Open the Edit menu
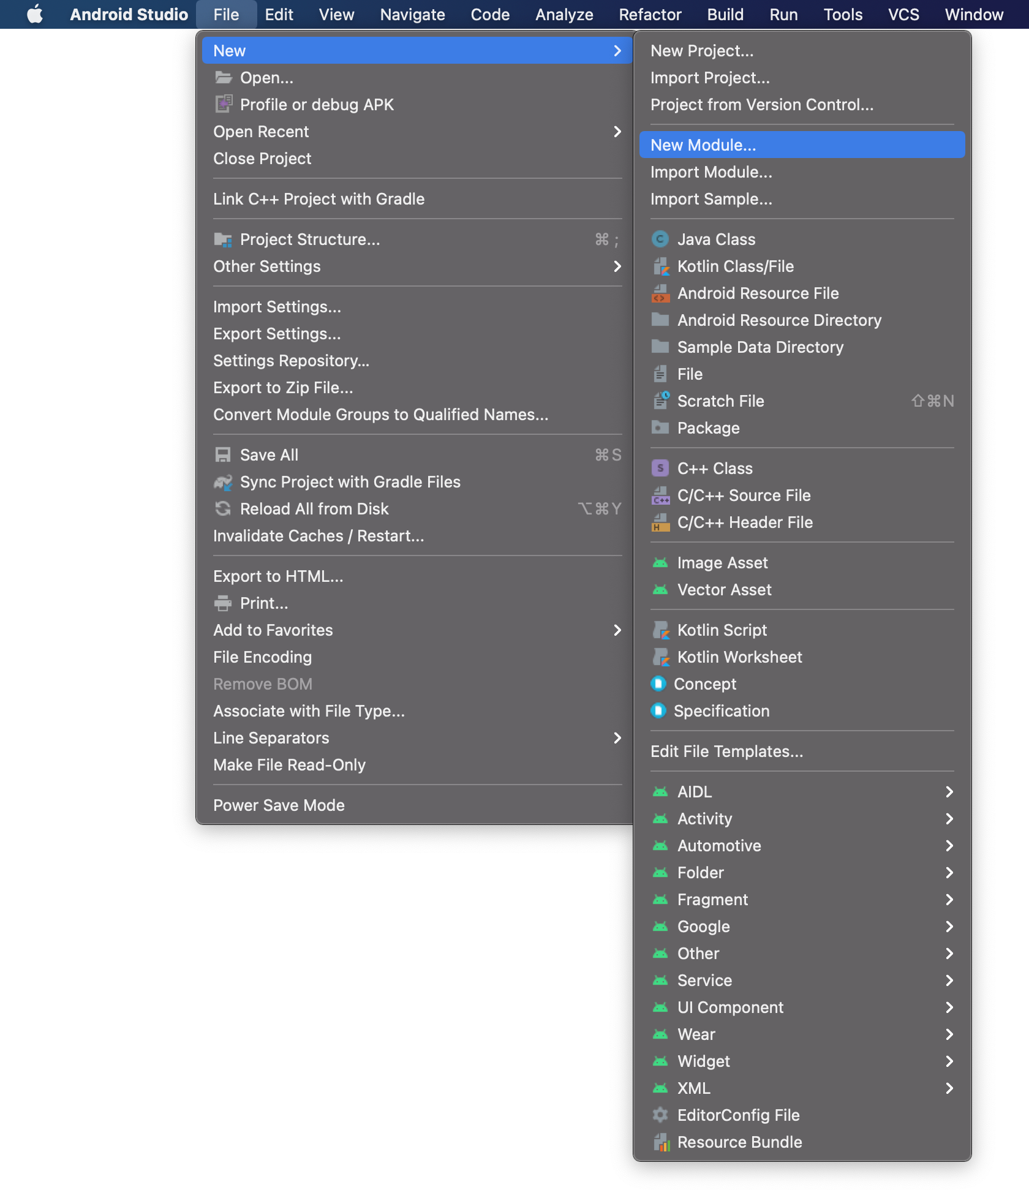The image size is (1029, 1190). 279,14
